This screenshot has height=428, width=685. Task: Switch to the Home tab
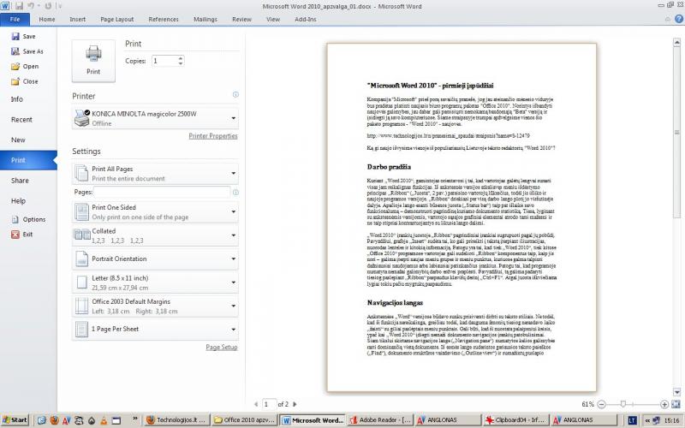(47, 19)
